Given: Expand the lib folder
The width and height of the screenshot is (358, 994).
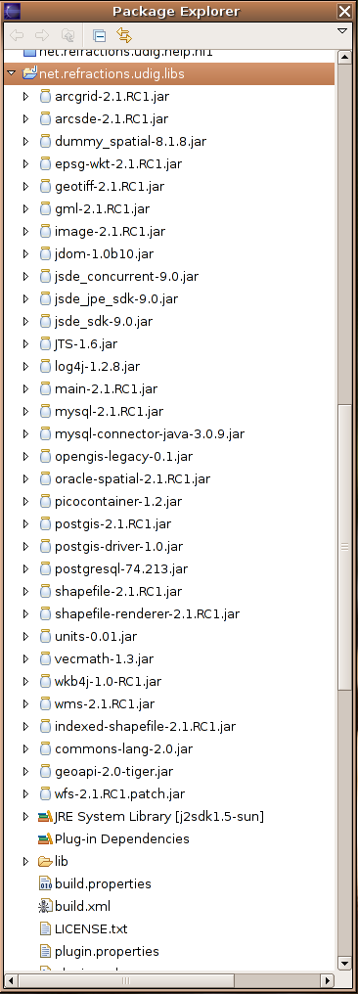Looking at the screenshot, I should 26,862.
